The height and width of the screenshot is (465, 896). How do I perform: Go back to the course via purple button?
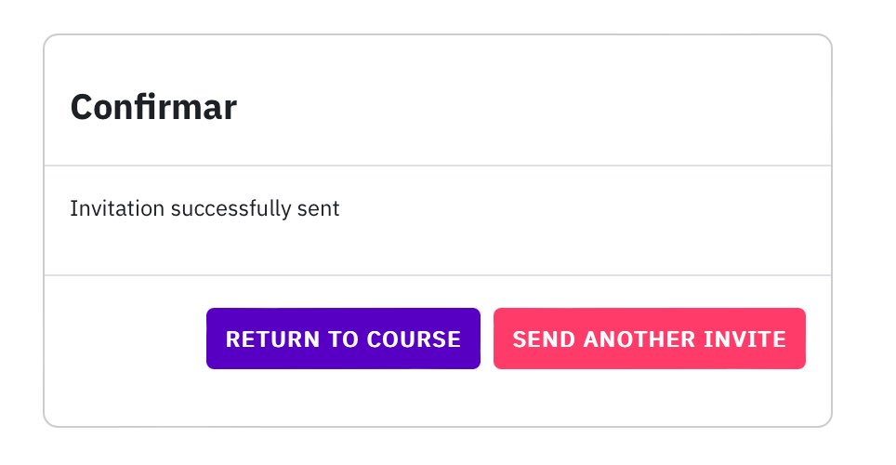(343, 339)
